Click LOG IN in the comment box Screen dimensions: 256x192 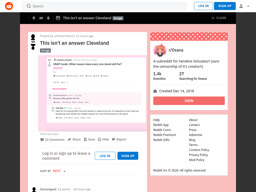coord(105,156)
